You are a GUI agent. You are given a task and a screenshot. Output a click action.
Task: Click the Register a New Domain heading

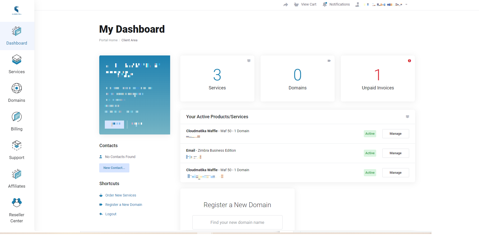[x=237, y=205]
